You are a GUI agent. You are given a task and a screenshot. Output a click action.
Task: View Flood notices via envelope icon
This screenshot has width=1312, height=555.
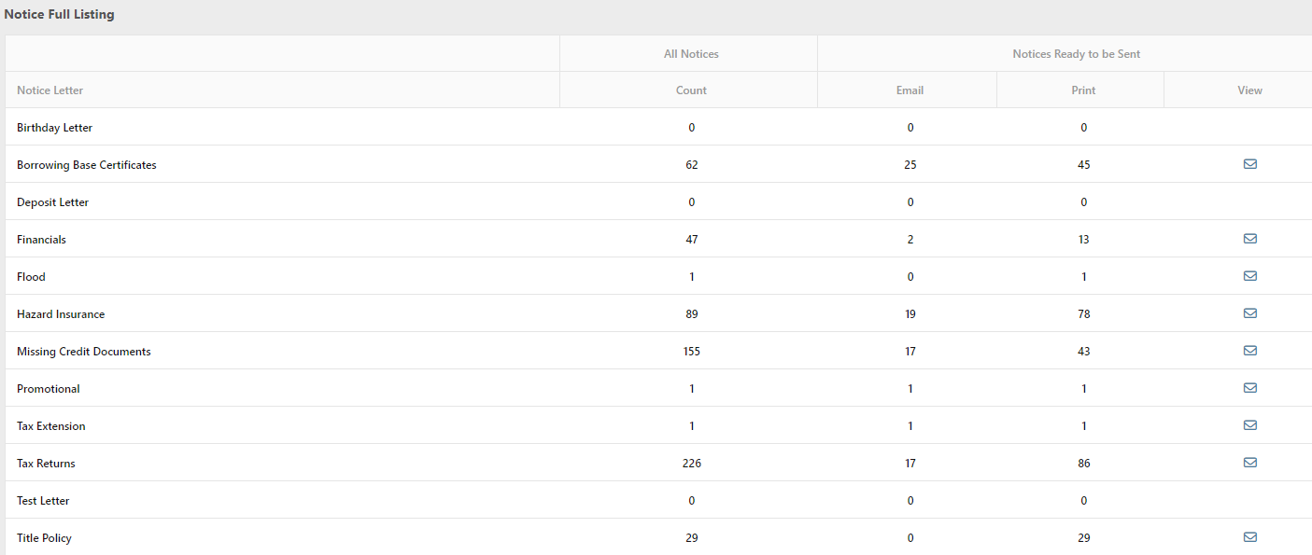1249,276
